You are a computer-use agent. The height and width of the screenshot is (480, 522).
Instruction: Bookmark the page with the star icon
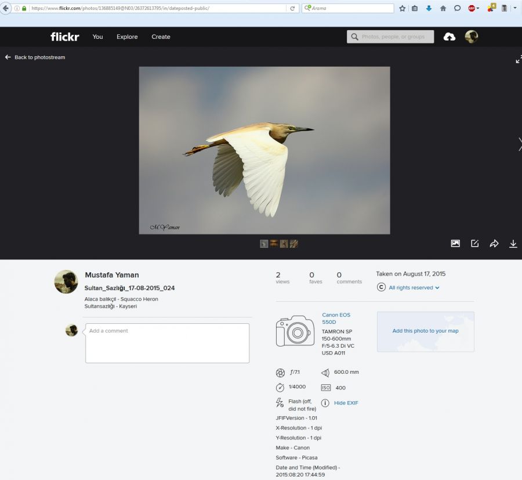[x=402, y=9]
